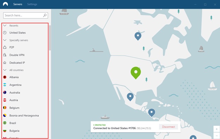This screenshot has height=139, width=220.
Task: Click the Brazil flag icon
Action: pos(5,123)
